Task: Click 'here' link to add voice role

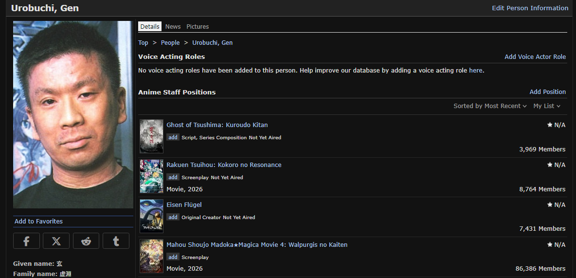Action: click(476, 70)
